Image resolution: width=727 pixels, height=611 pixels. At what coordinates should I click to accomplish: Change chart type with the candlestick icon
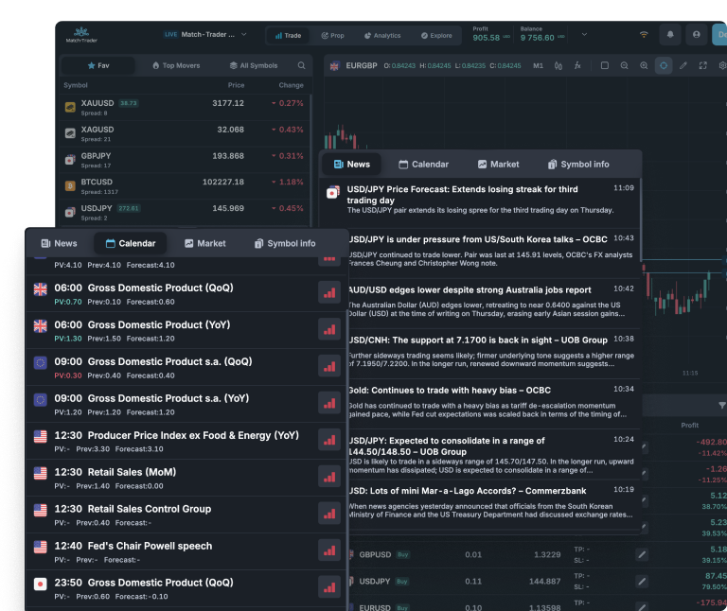point(559,66)
